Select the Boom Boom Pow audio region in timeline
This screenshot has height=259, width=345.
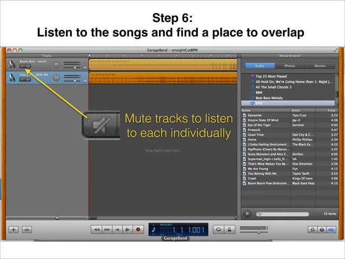[x=163, y=65]
